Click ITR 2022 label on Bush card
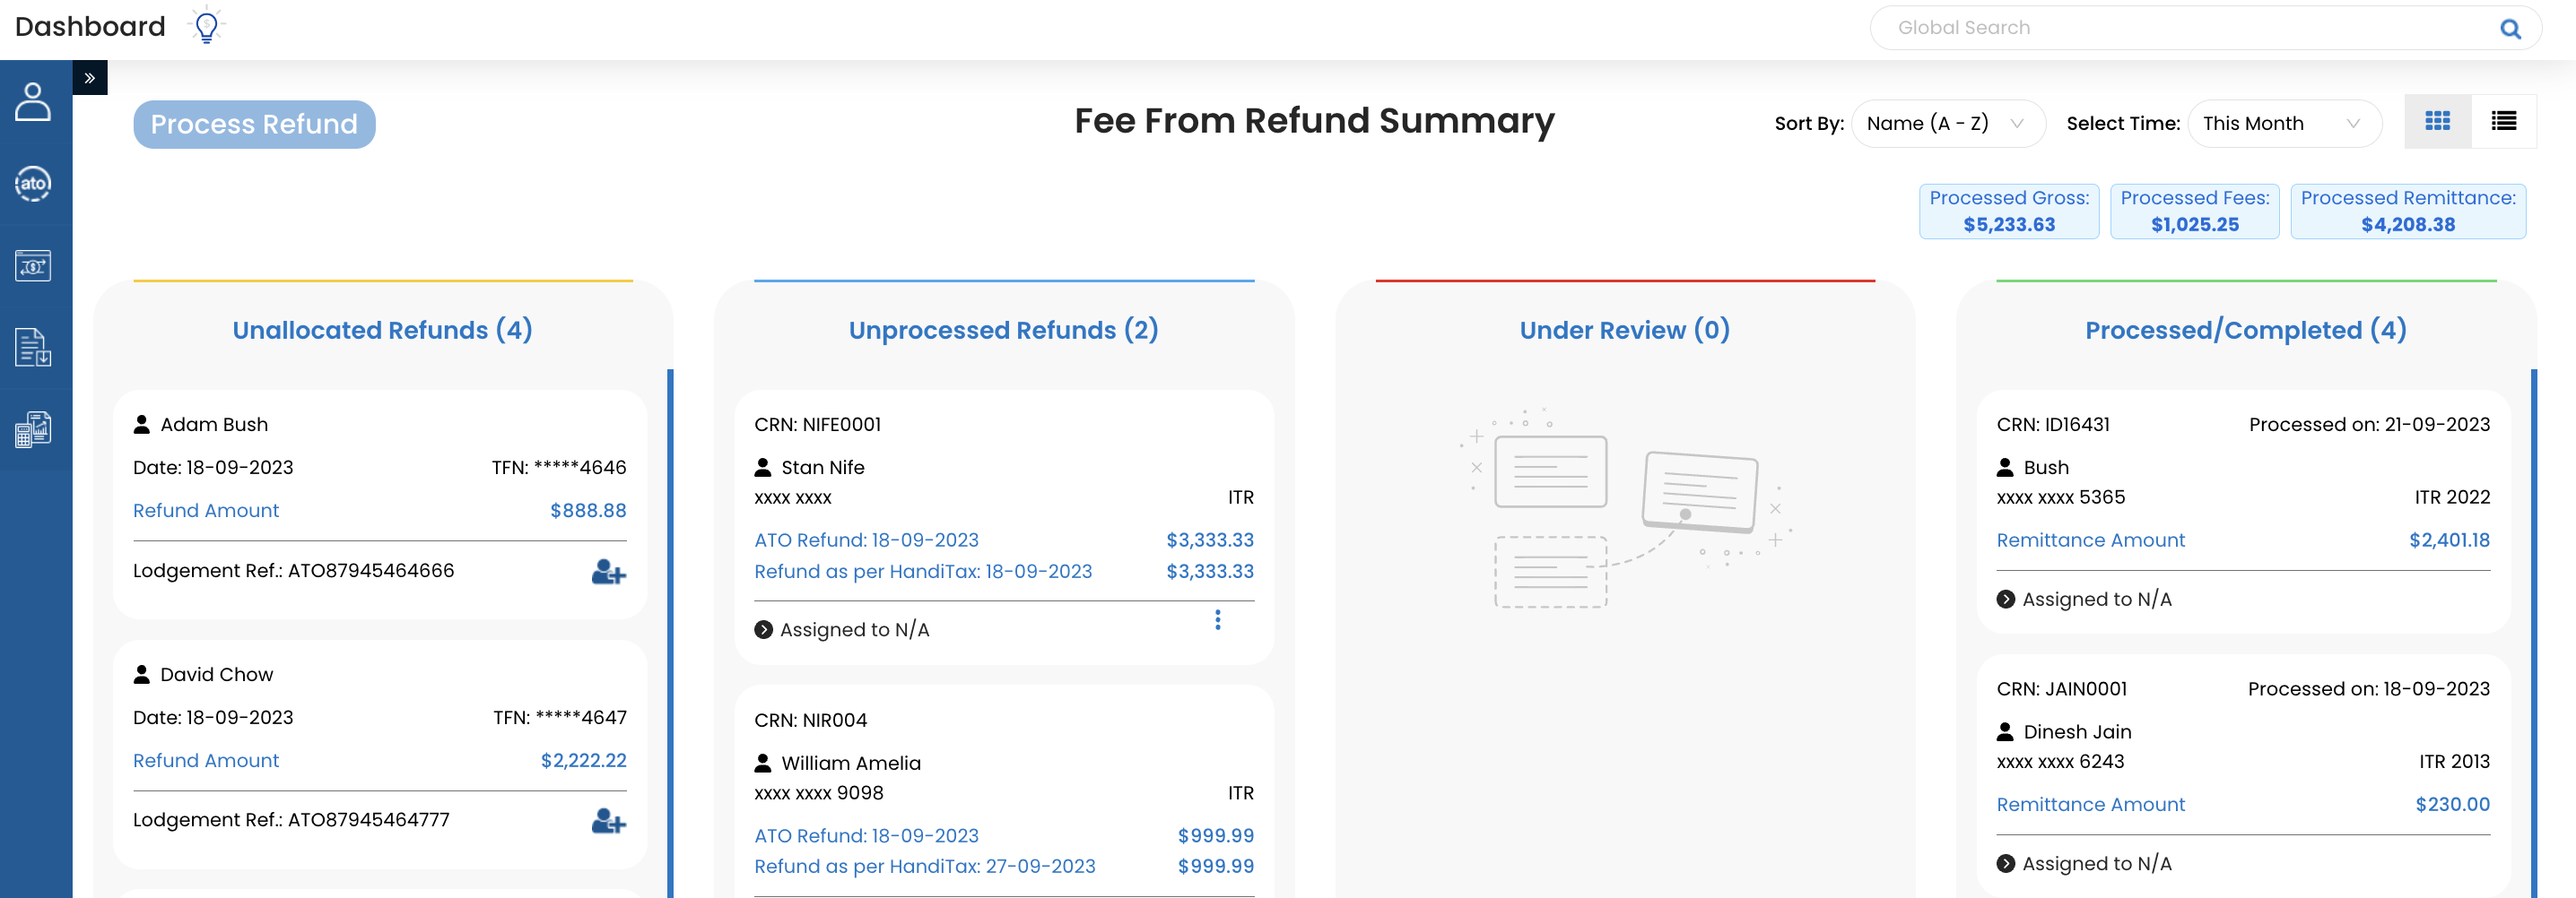Screen dimensions: 2576x898 pos(2452,497)
